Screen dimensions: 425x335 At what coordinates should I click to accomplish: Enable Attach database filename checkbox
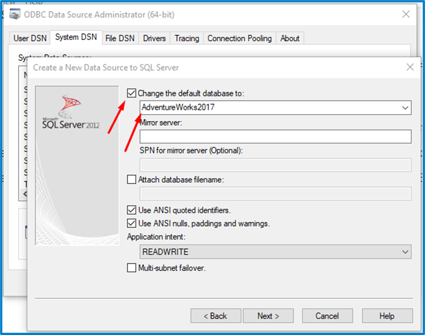pos(132,180)
